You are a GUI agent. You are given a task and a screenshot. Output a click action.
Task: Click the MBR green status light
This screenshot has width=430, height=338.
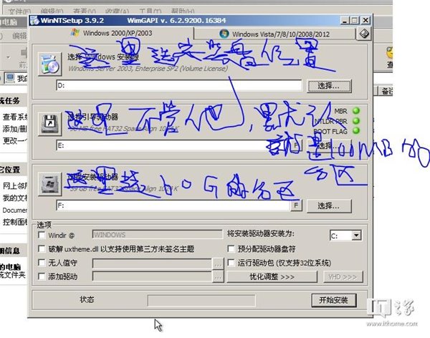pos(356,111)
